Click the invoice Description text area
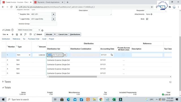This screenshot has height=102, width=181. coord(100,12)
